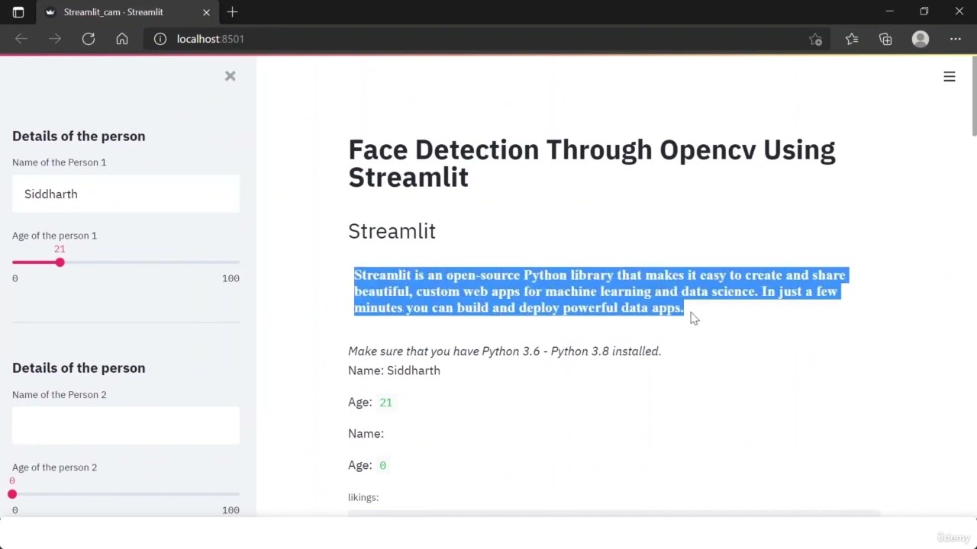Click the 'Streamlit' subheading
Viewport: 977px width, 549px height.
(392, 231)
